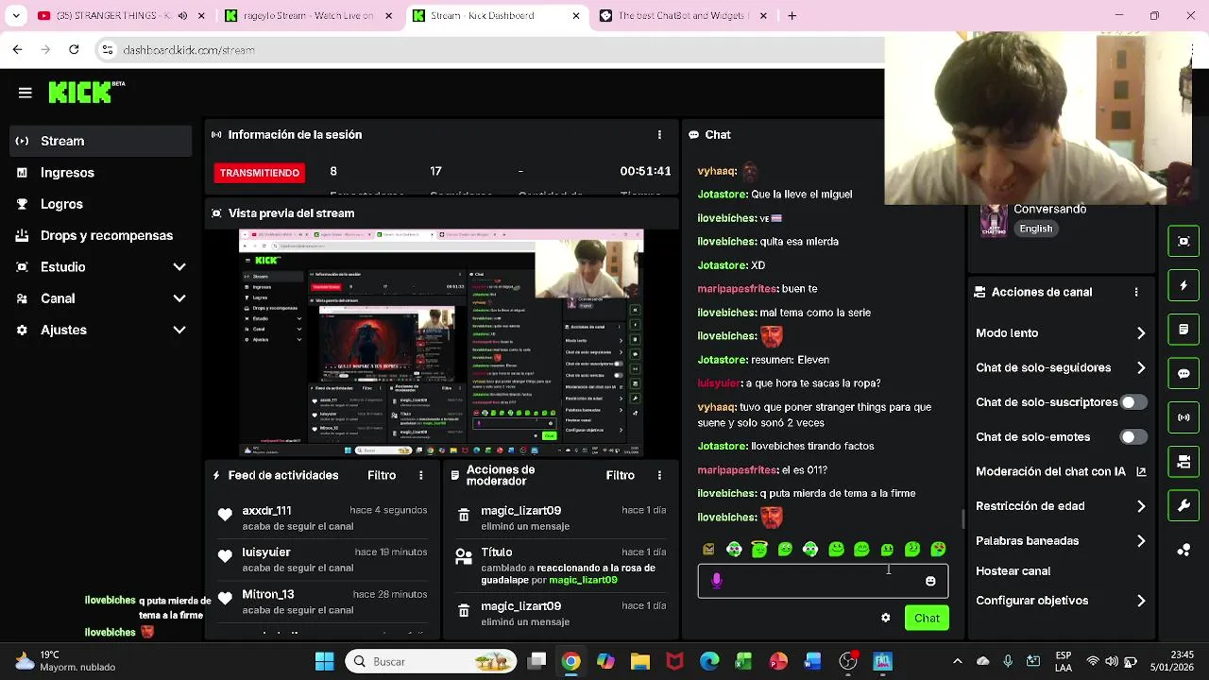Viewport: 1209px width, 680px height.
Task: Click the channel actions icon in the right sidebar
Action: pos(1183,462)
